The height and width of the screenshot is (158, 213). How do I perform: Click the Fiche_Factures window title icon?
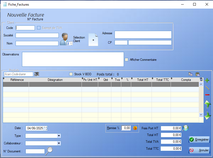click(x=5, y=5)
